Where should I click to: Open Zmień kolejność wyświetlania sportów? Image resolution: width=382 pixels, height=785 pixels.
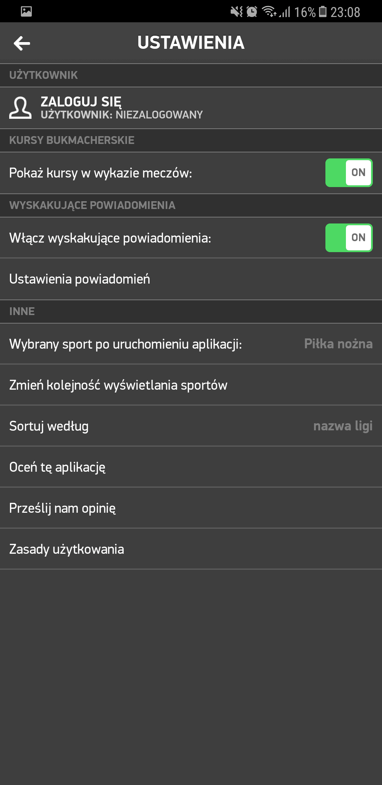[x=118, y=385]
